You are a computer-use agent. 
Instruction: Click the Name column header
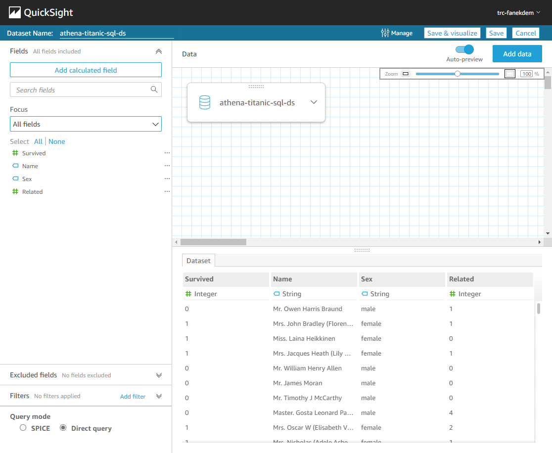click(x=314, y=279)
